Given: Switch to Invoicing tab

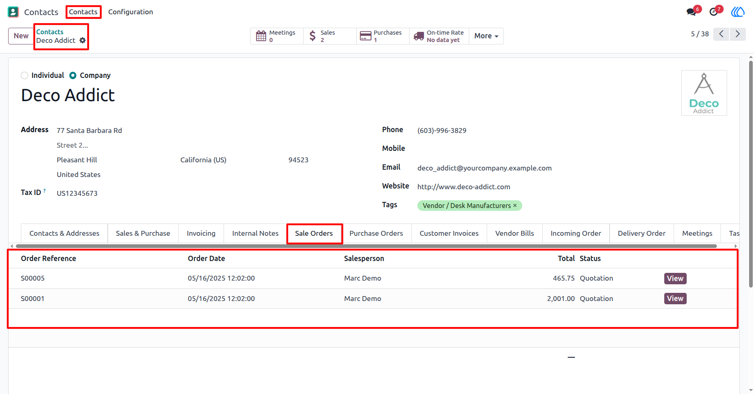Looking at the screenshot, I should click(x=201, y=233).
